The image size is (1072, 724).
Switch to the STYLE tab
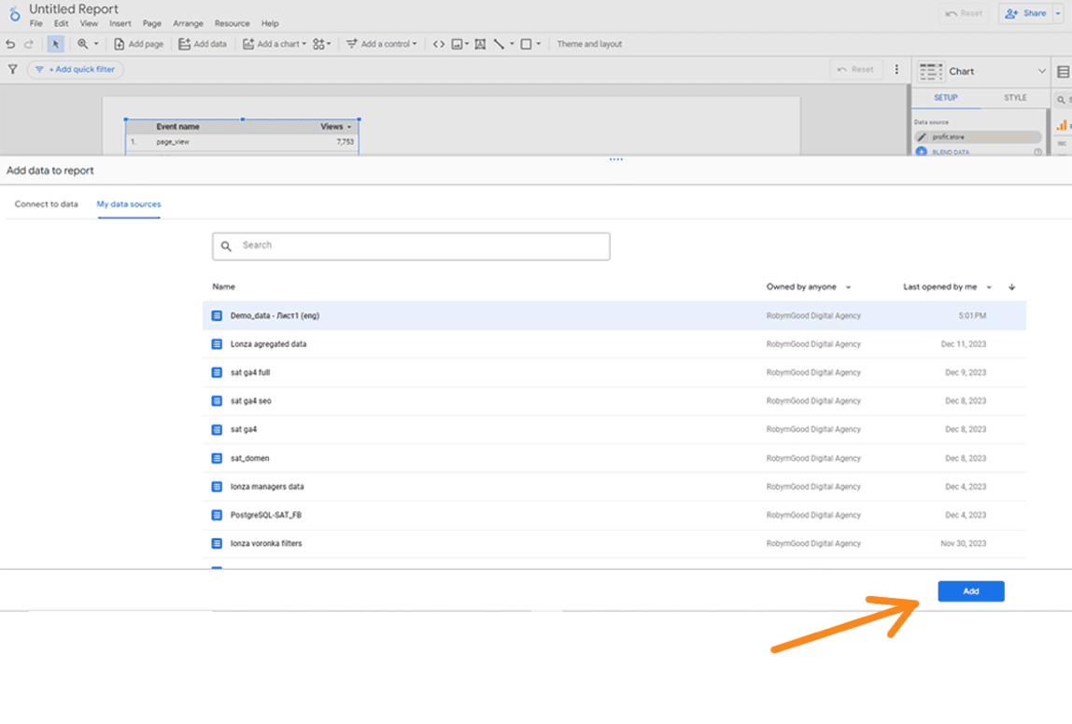1015,98
